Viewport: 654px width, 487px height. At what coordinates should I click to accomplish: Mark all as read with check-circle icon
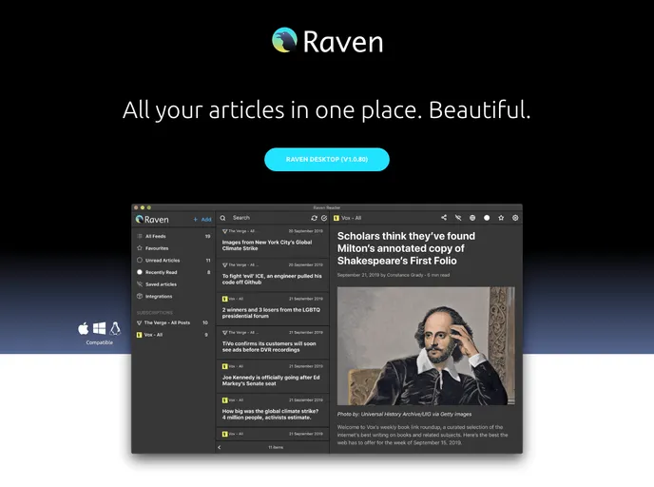[324, 218]
